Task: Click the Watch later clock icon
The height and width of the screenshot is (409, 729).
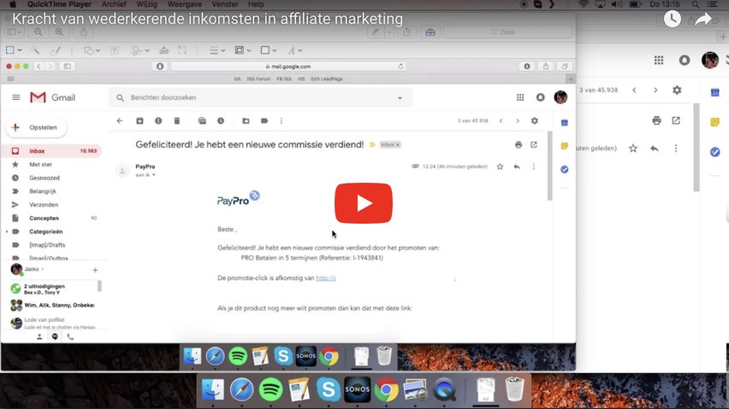Action: 672,19
